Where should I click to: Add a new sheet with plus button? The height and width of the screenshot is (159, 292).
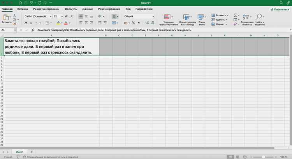[32, 152]
